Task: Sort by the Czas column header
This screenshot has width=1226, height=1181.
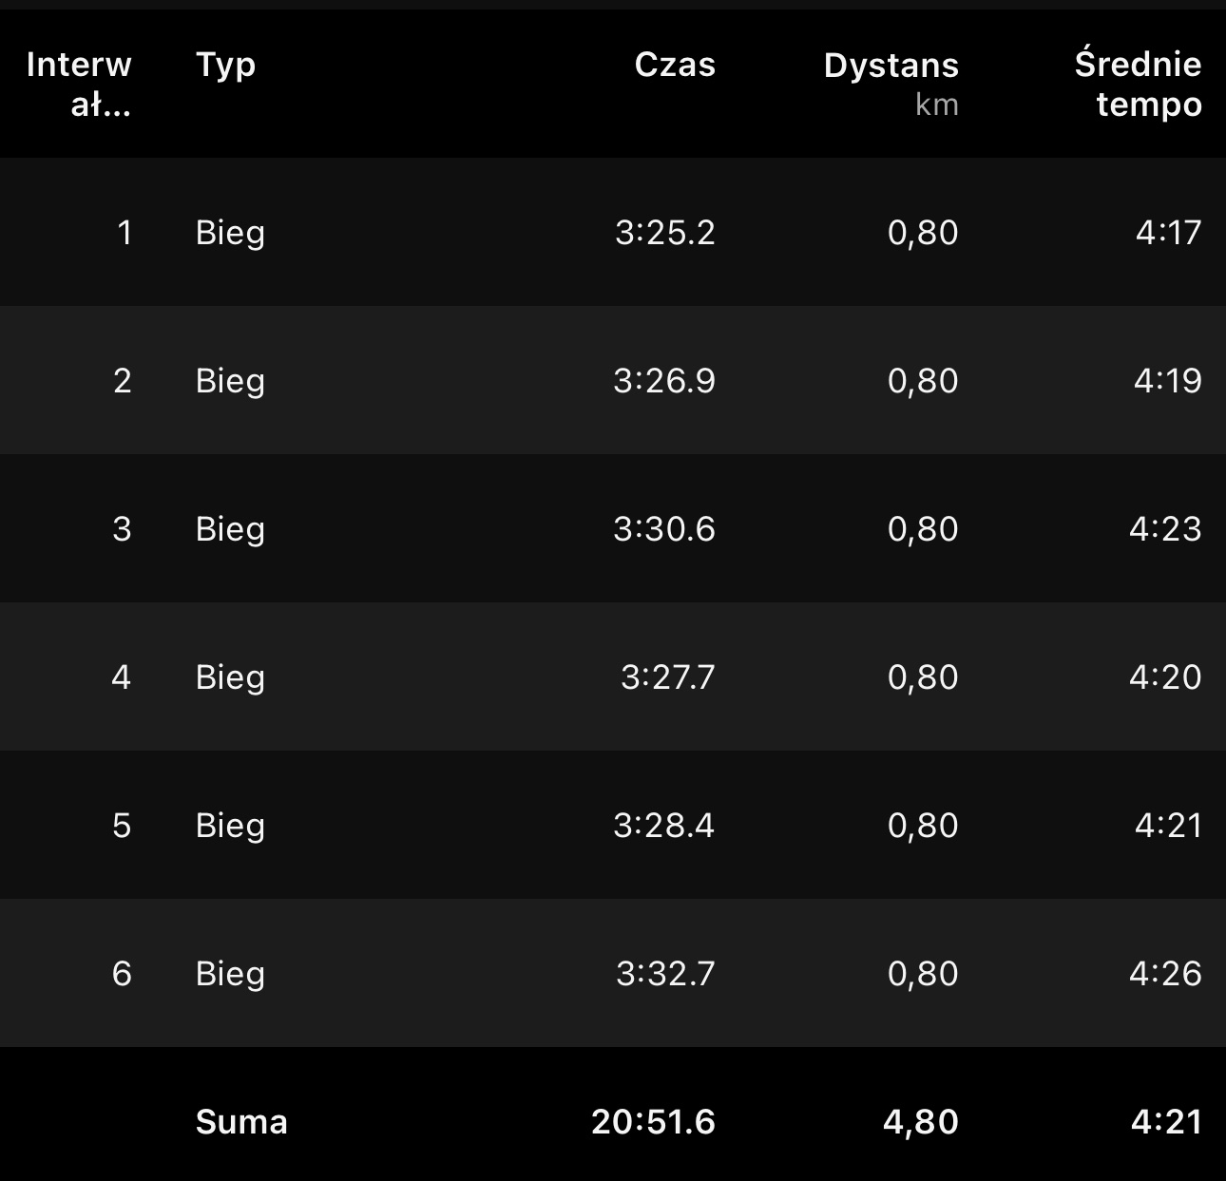Action: tap(675, 65)
